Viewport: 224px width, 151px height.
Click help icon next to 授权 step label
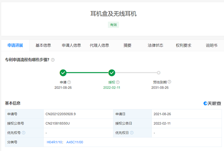pyautogui.click(x=118, y=82)
